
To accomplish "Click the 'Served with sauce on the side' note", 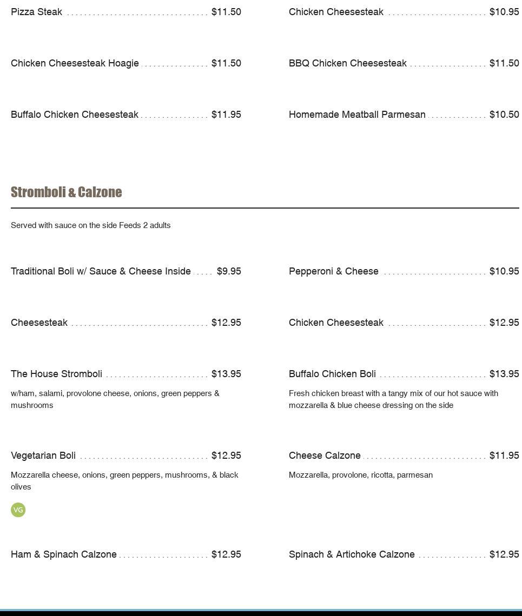I will pos(90,225).
